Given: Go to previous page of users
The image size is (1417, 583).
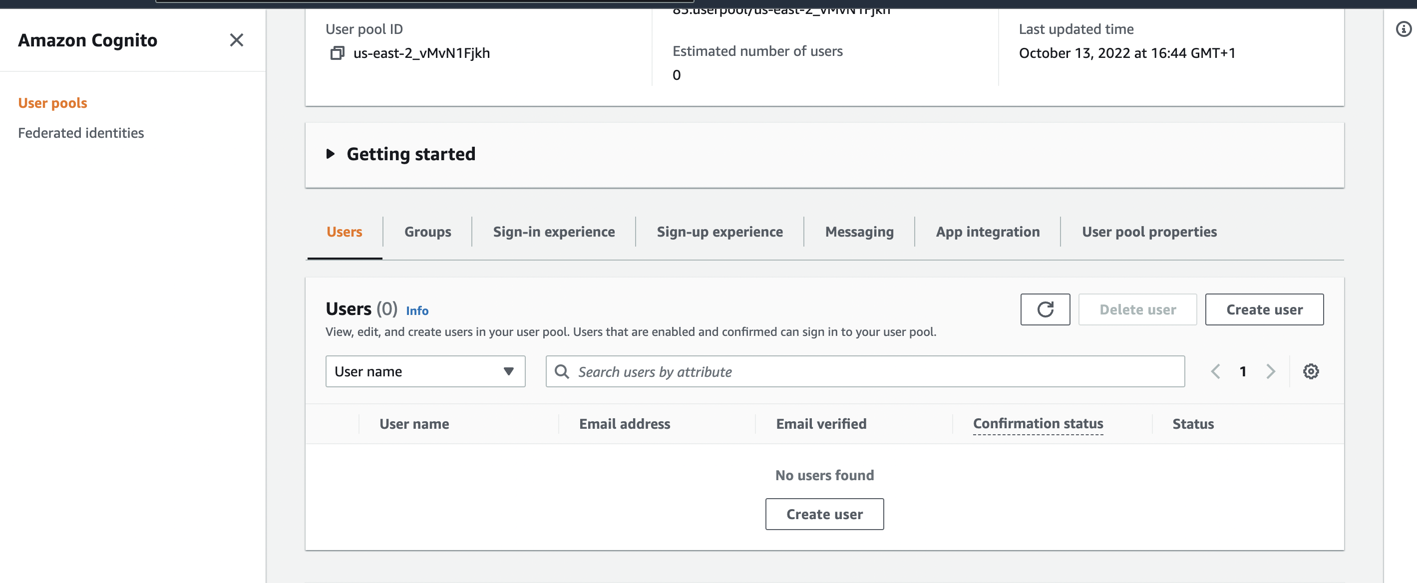Looking at the screenshot, I should click(x=1216, y=371).
